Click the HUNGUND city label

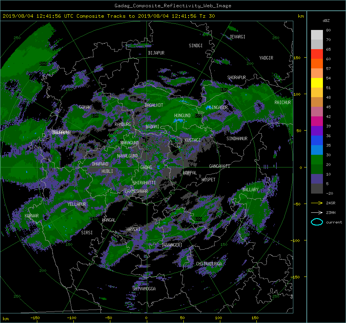pos(182,115)
